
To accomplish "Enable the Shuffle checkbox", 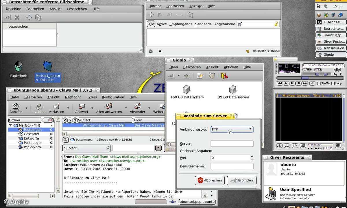I will click(319, 83).
